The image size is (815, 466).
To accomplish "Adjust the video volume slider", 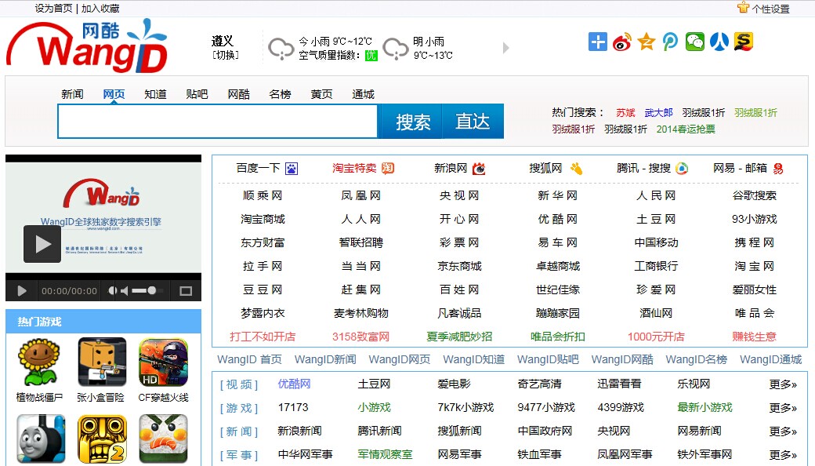I will tap(147, 291).
